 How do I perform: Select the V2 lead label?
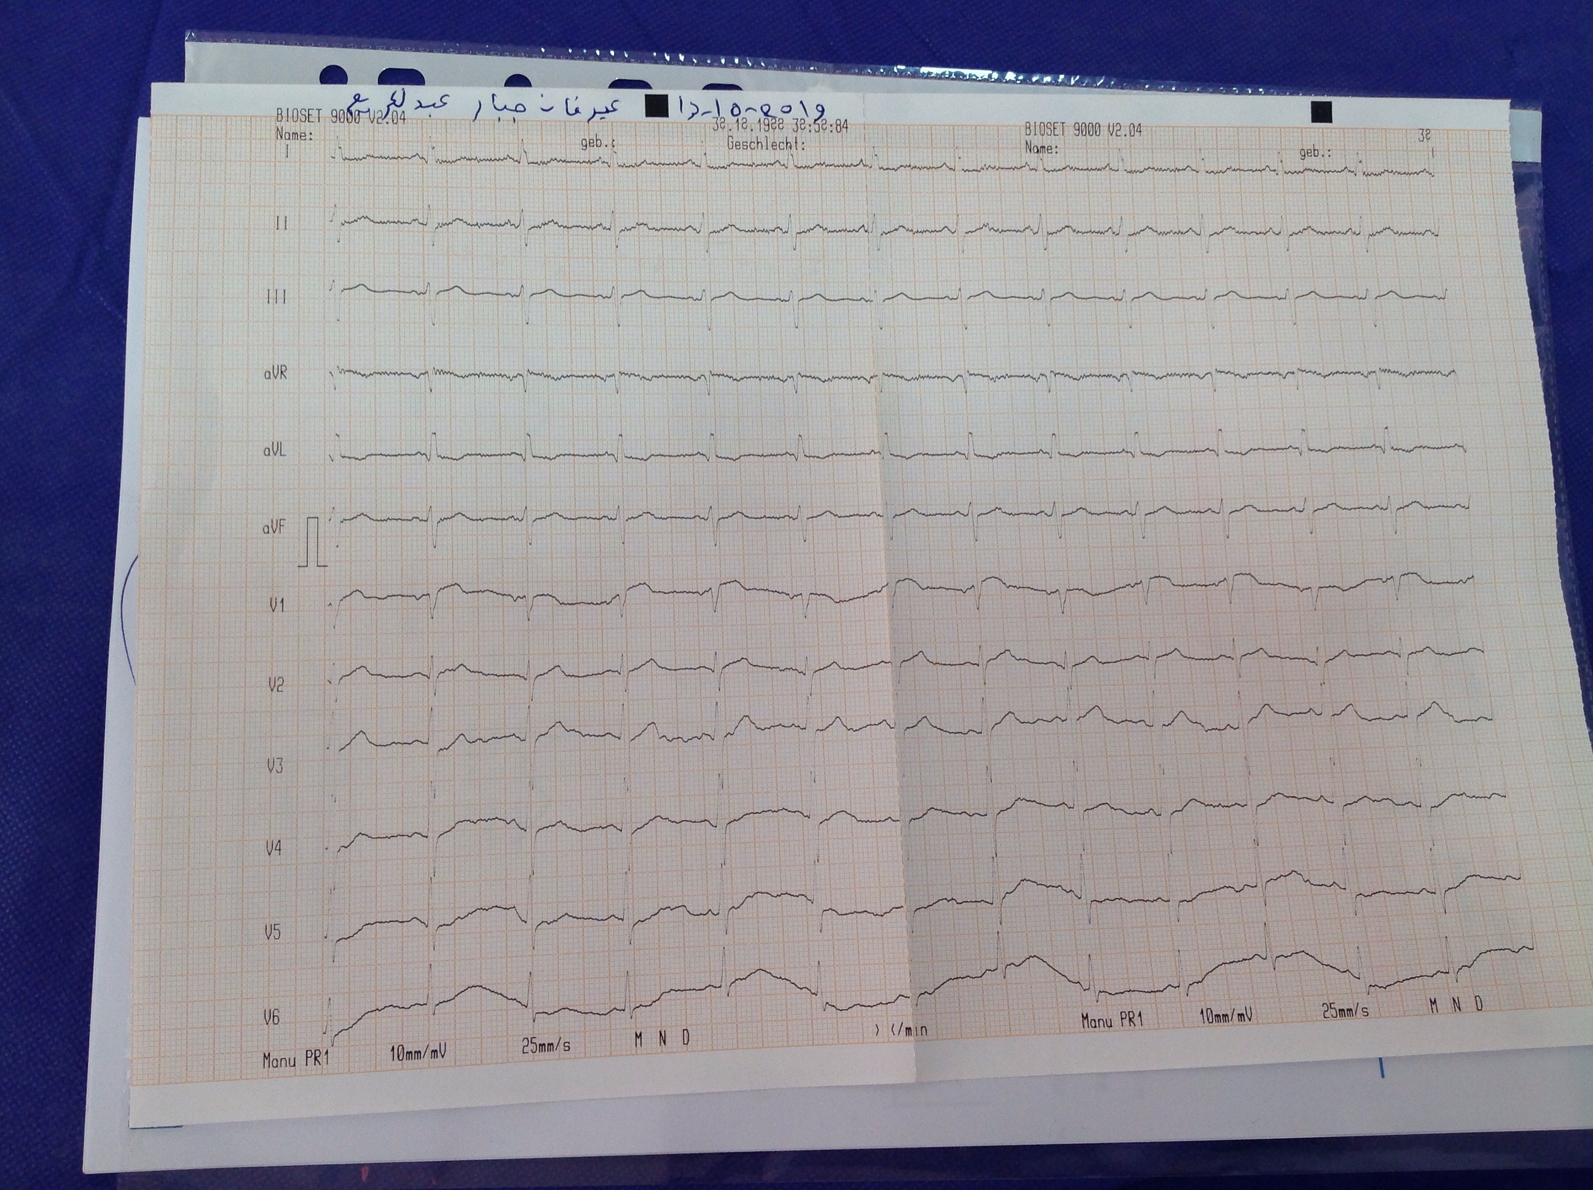[x=276, y=684]
